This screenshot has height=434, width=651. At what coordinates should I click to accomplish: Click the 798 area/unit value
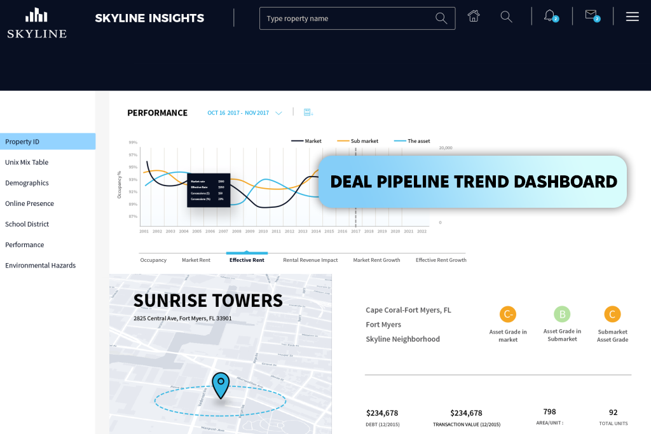pyautogui.click(x=549, y=412)
